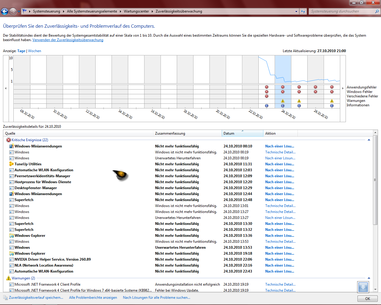Select the yellow warning icon next to Warnungen (2)
Viewport: 381px width, 305px height.
(x=9, y=278)
